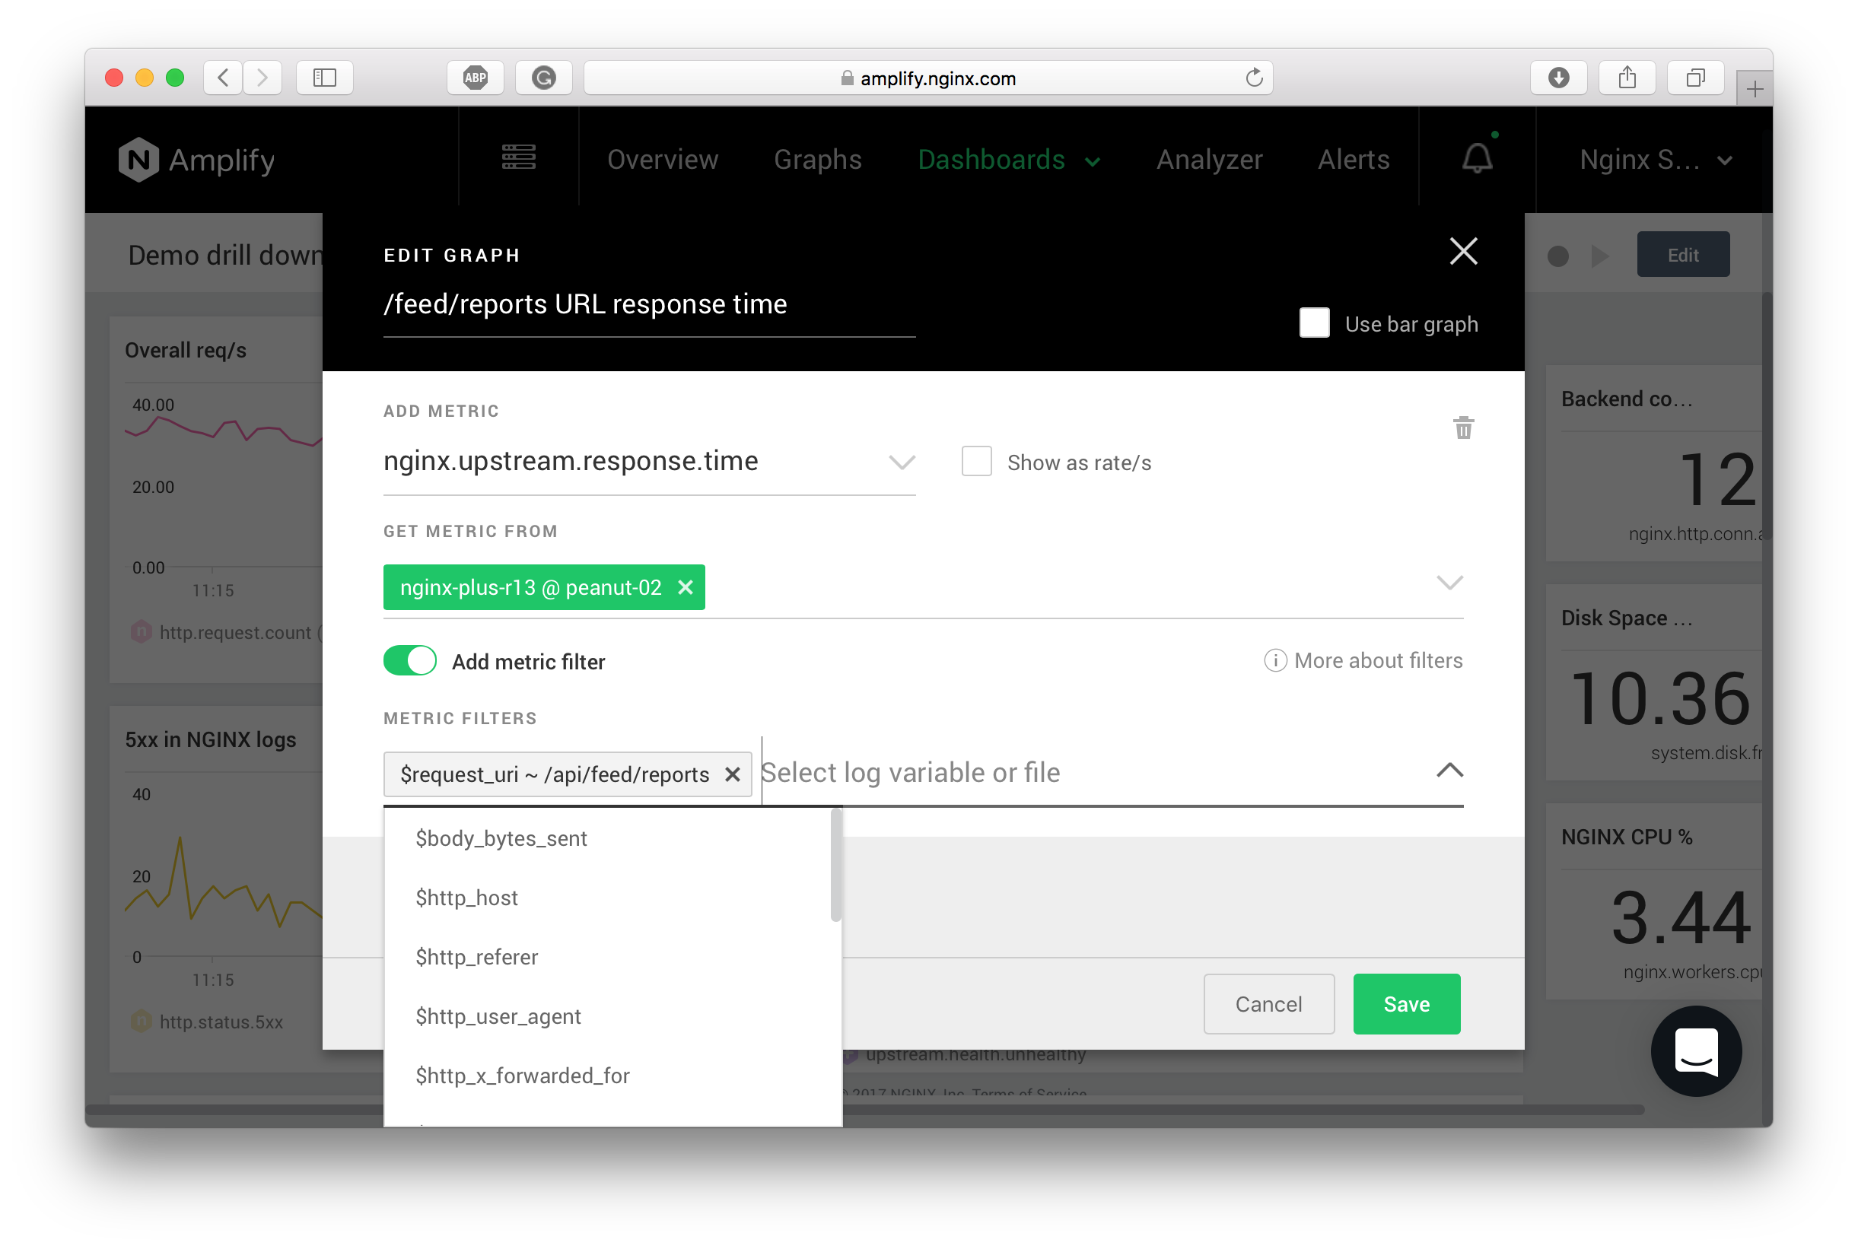The height and width of the screenshot is (1249, 1858).
Task: Open the chat support bubble
Action: click(1695, 1050)
